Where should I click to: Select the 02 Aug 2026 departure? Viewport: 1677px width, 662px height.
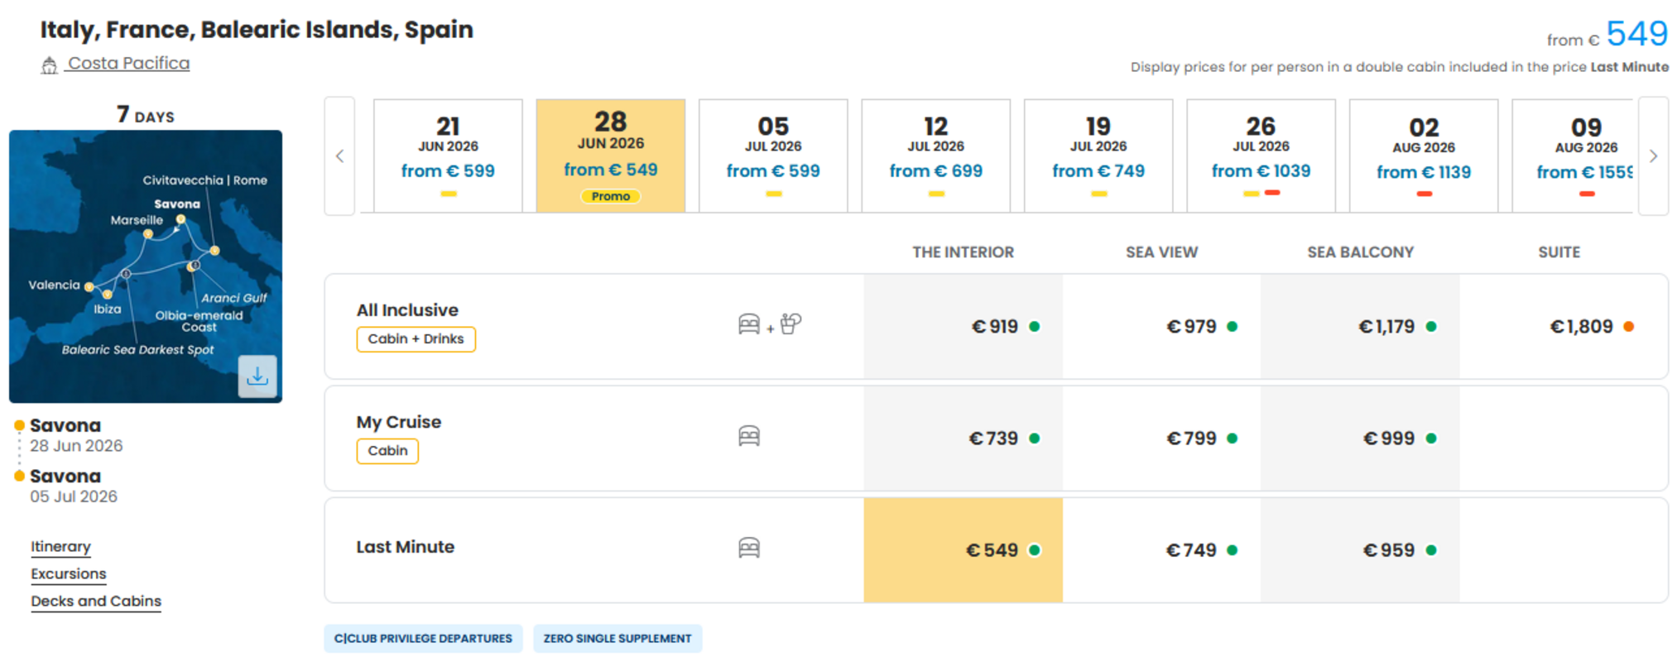click(x=1424, y=156)
